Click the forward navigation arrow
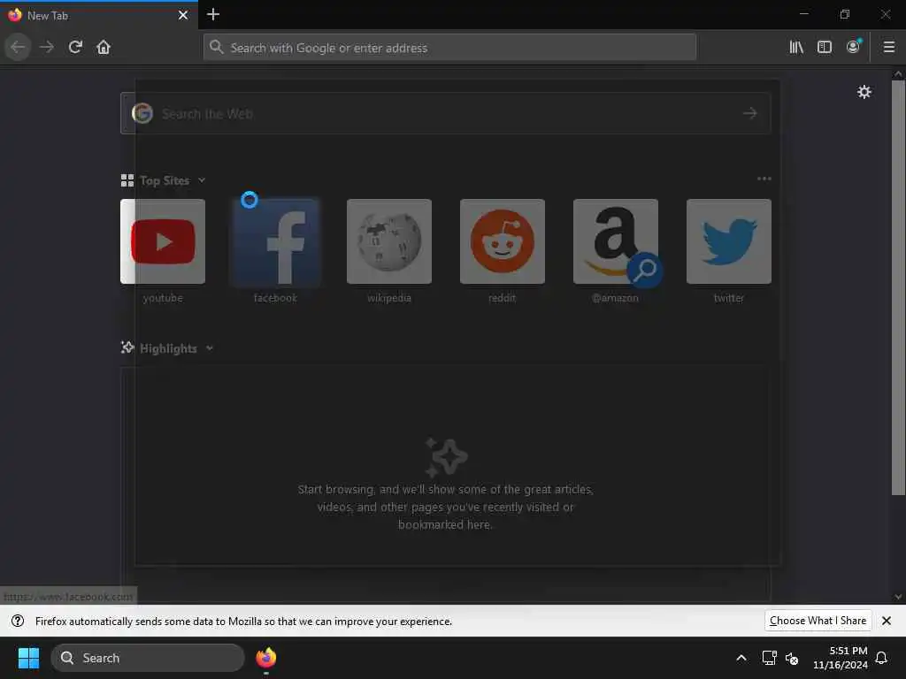Image resolution: width=906 pixels, height=679 pixels. (x=47, y=47)
